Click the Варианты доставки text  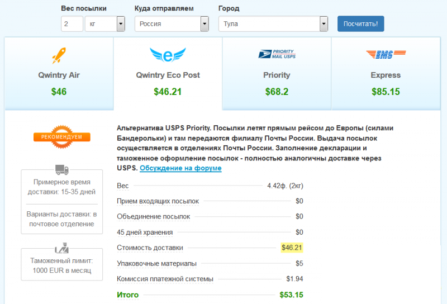pyautogui.click(x=61, y=219)
